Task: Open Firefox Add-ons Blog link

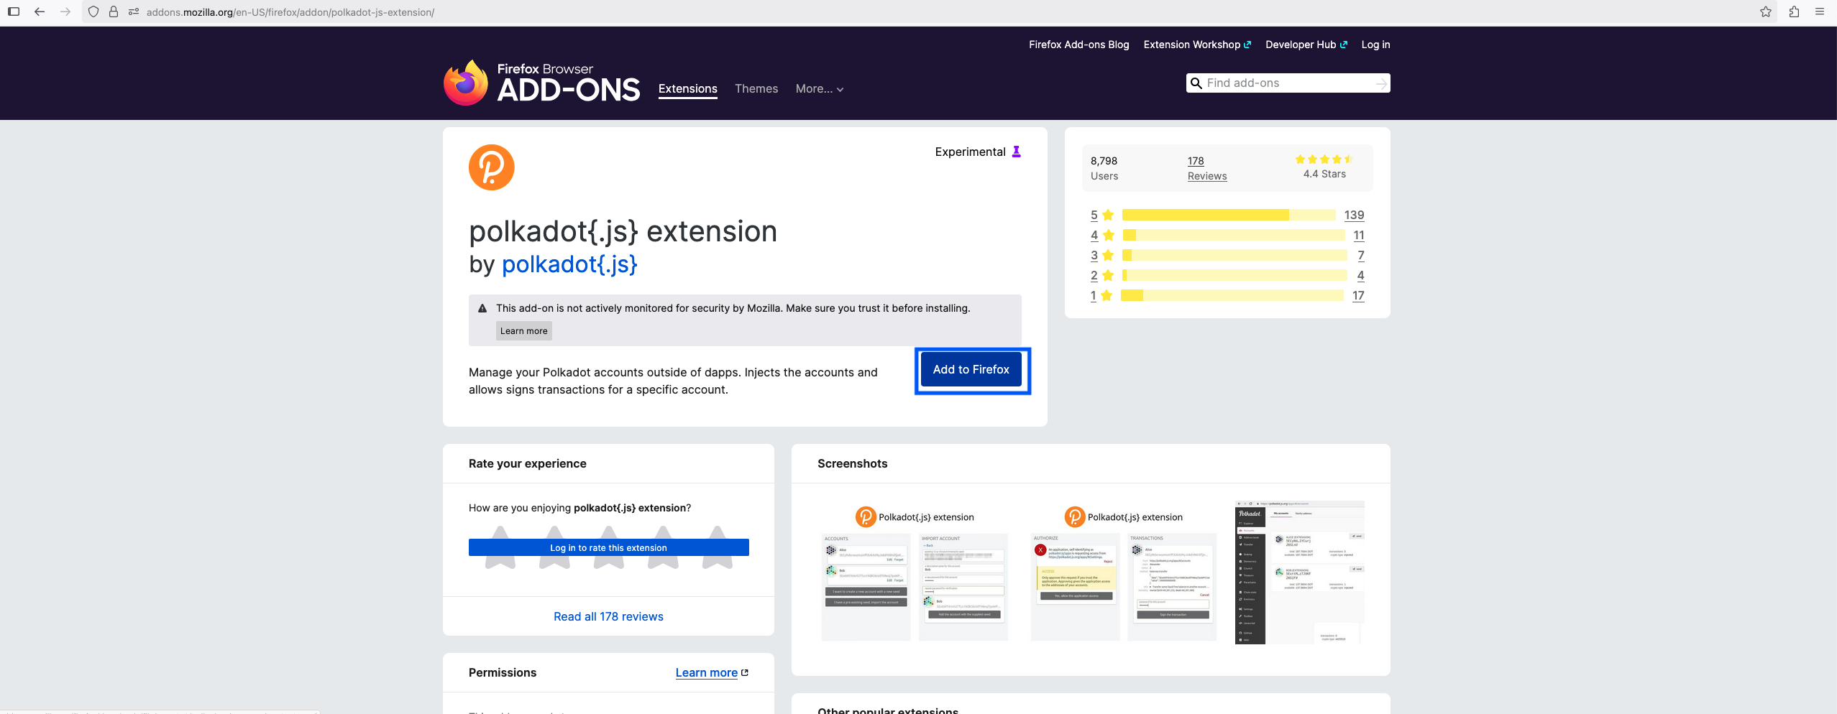Action: click(1079, 45)
